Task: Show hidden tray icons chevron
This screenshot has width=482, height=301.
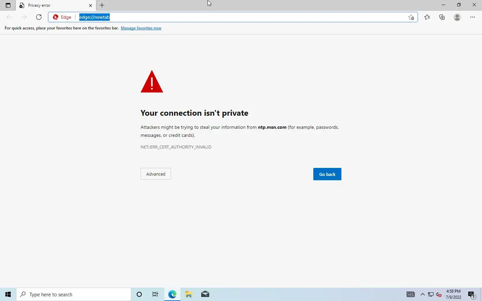Action: point(423,294)
